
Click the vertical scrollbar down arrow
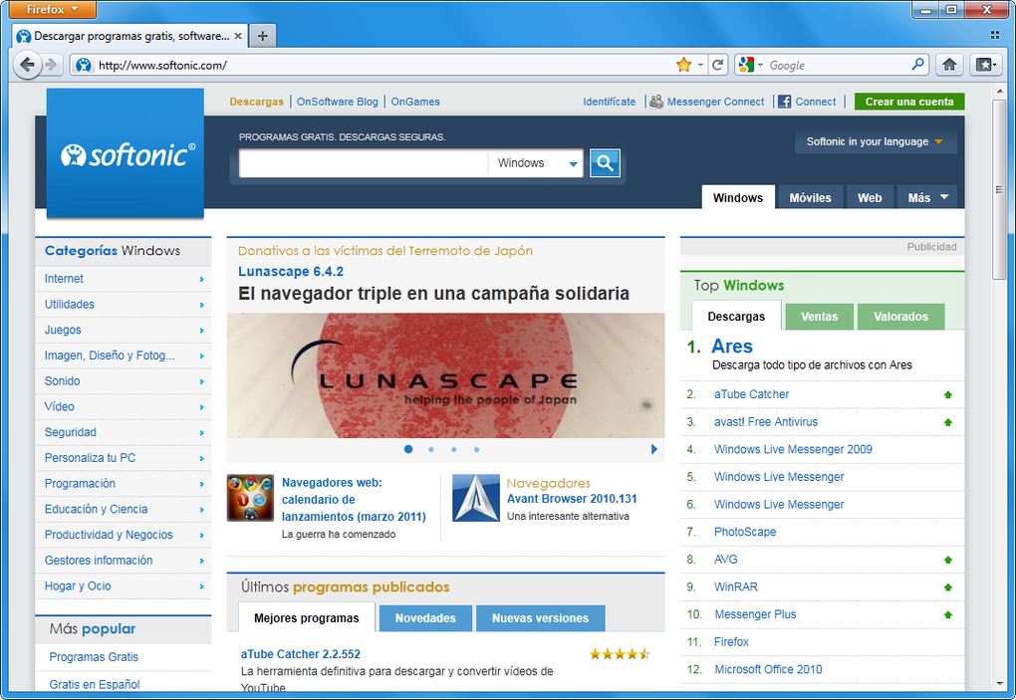point(999,684)
